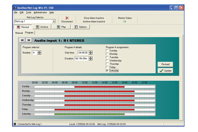
Task: Click the Net-Log time status entry
Action: click(112, 124)
